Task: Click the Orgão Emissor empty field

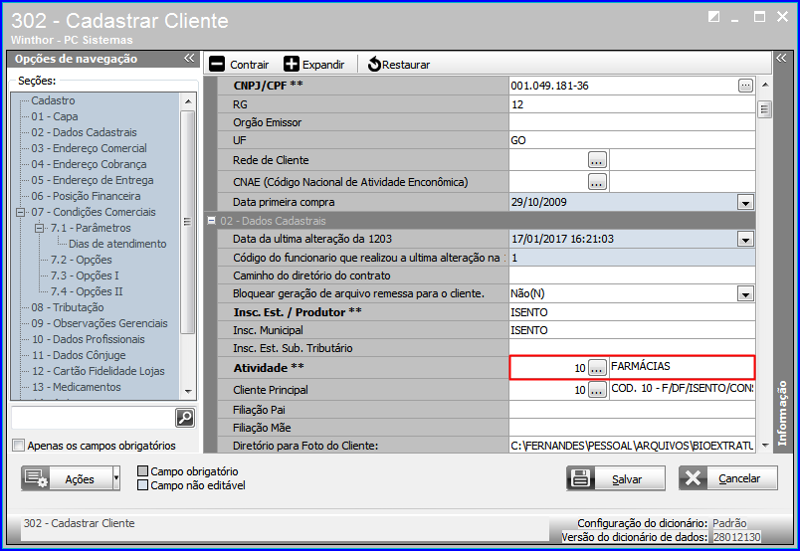Action: 632,122
